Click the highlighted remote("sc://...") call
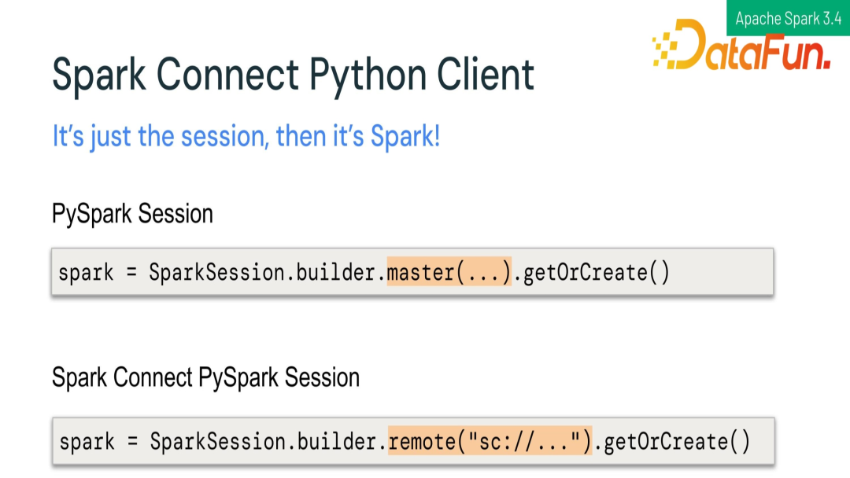 pyautogui.click(x=490, y=441)
